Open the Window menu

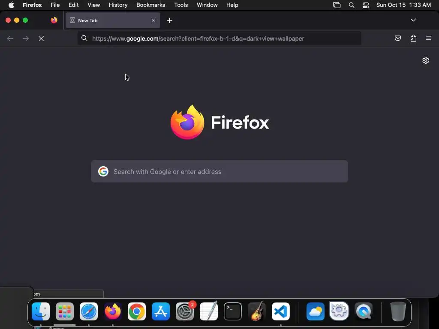pyautogui.click(x=207, y=5)
